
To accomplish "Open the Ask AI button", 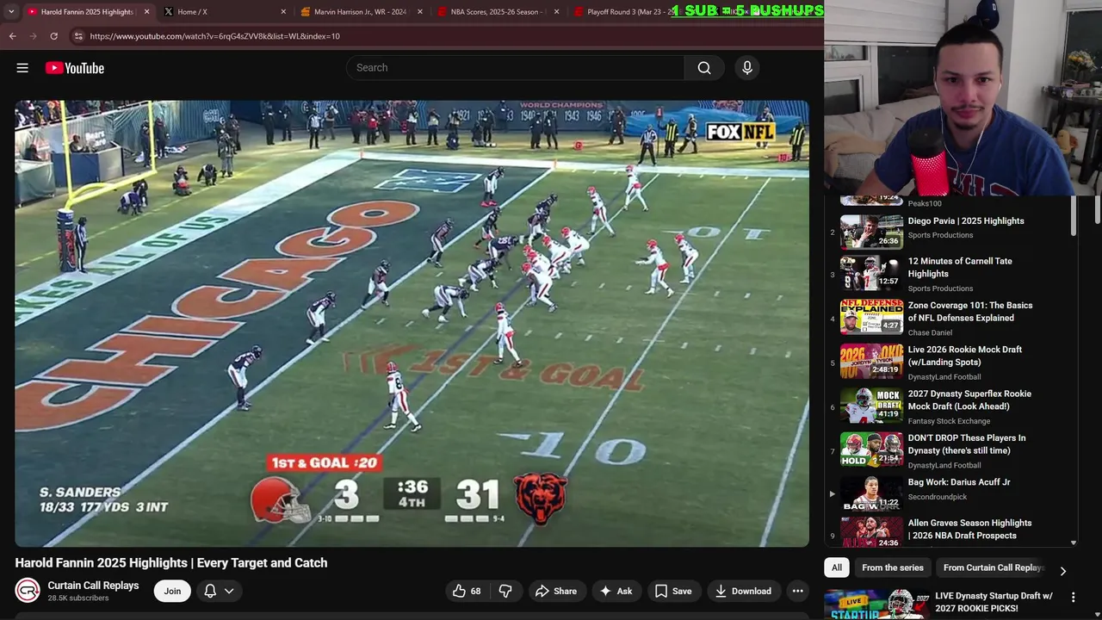I will tap(616, 591).
